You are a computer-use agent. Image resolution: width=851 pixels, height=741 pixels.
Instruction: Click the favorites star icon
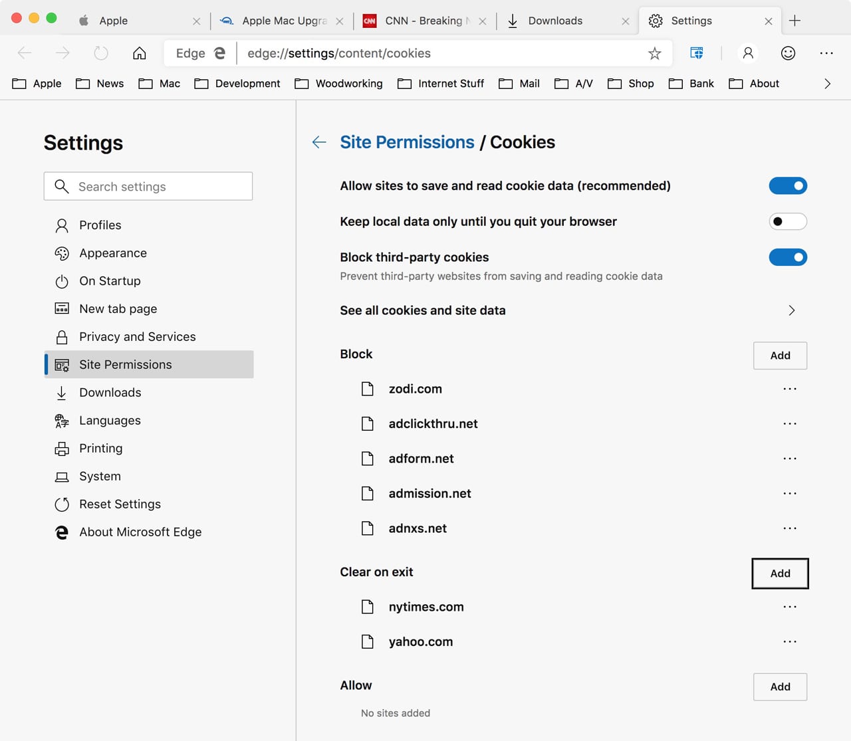[655, 53]
